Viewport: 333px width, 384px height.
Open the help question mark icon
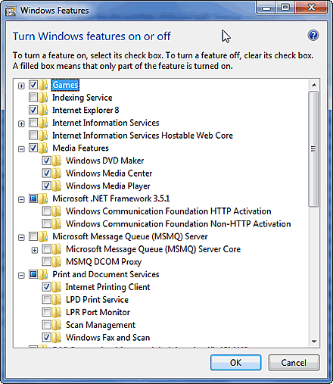pyautogui.click(x=313, y=36)
